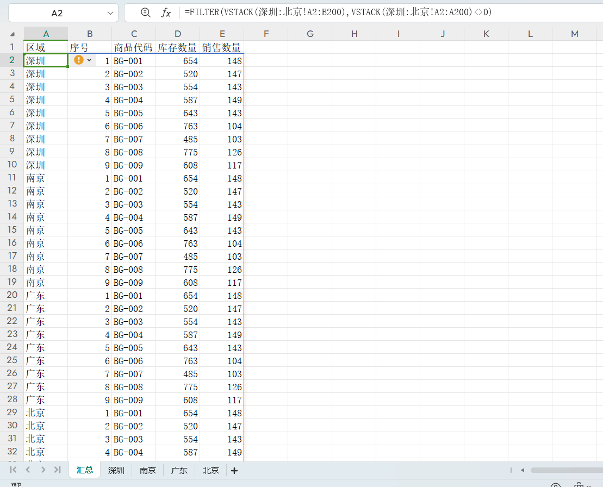Click sales value 149 in row 14

222,217
